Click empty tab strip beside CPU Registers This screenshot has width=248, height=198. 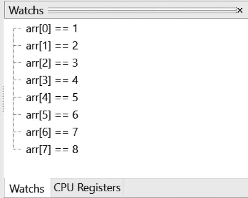point(186,187)
